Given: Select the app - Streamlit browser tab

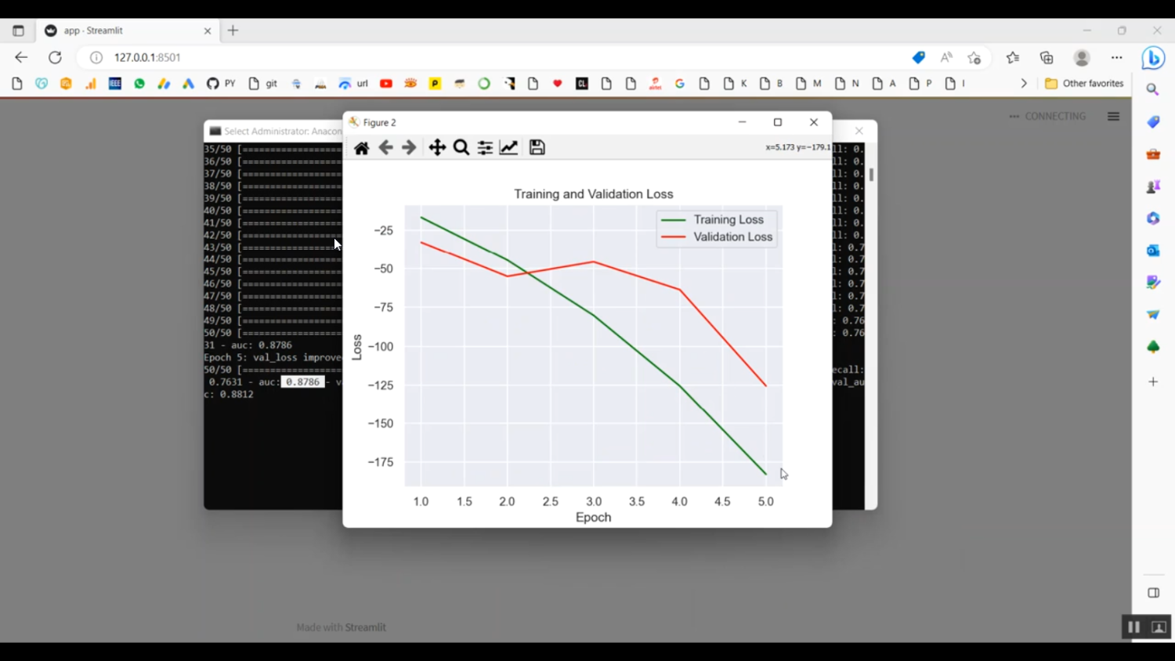Looking at the screenshot, I should coord(117,31).
